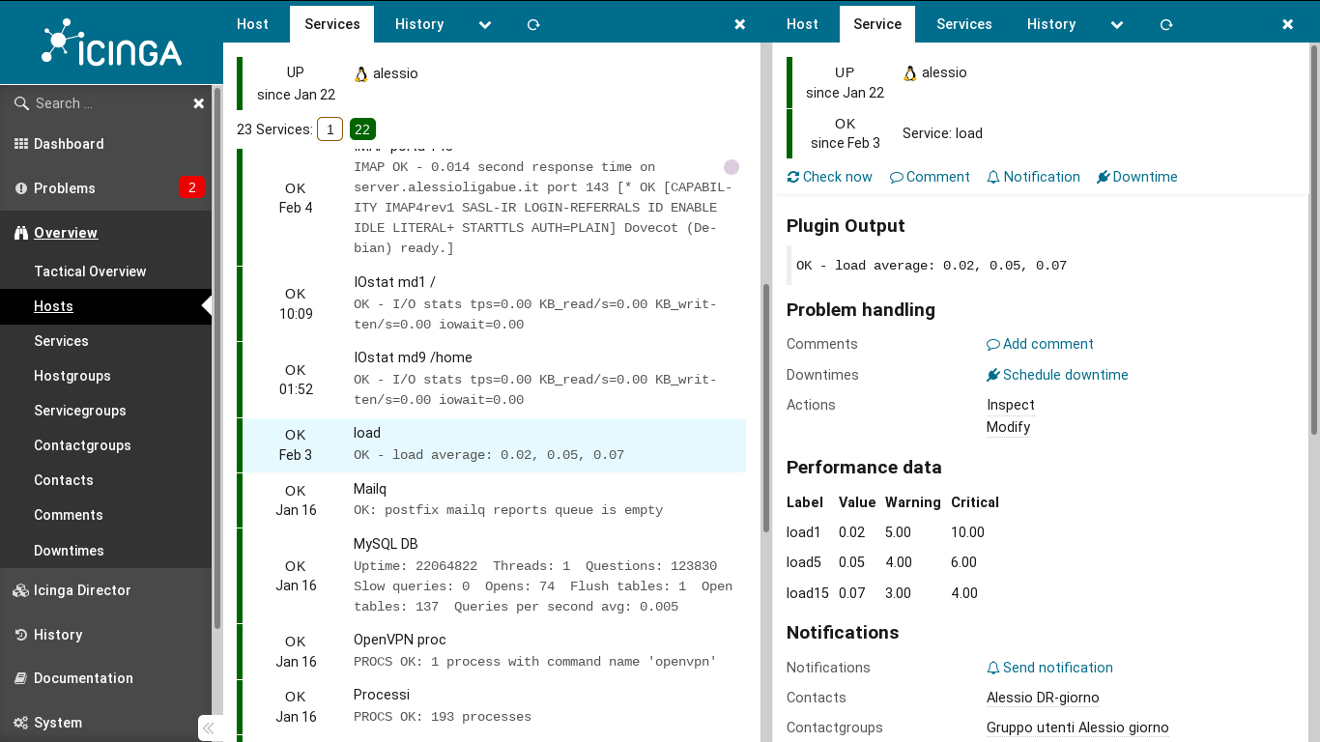Click the Schedule downtime plug icon

click(x=993, y=375)
